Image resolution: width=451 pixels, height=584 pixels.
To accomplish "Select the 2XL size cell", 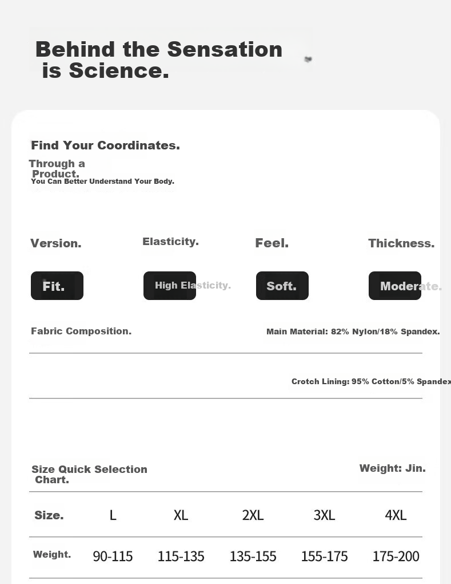I will point(253,515).
